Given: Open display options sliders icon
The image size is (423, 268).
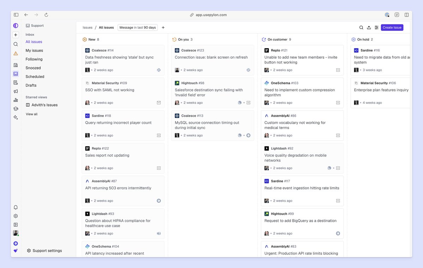Looking at the screenshot, I should [376, 28].
